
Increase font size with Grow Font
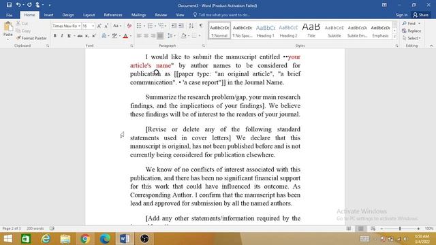pyautogui.click(x=99, y=26)
